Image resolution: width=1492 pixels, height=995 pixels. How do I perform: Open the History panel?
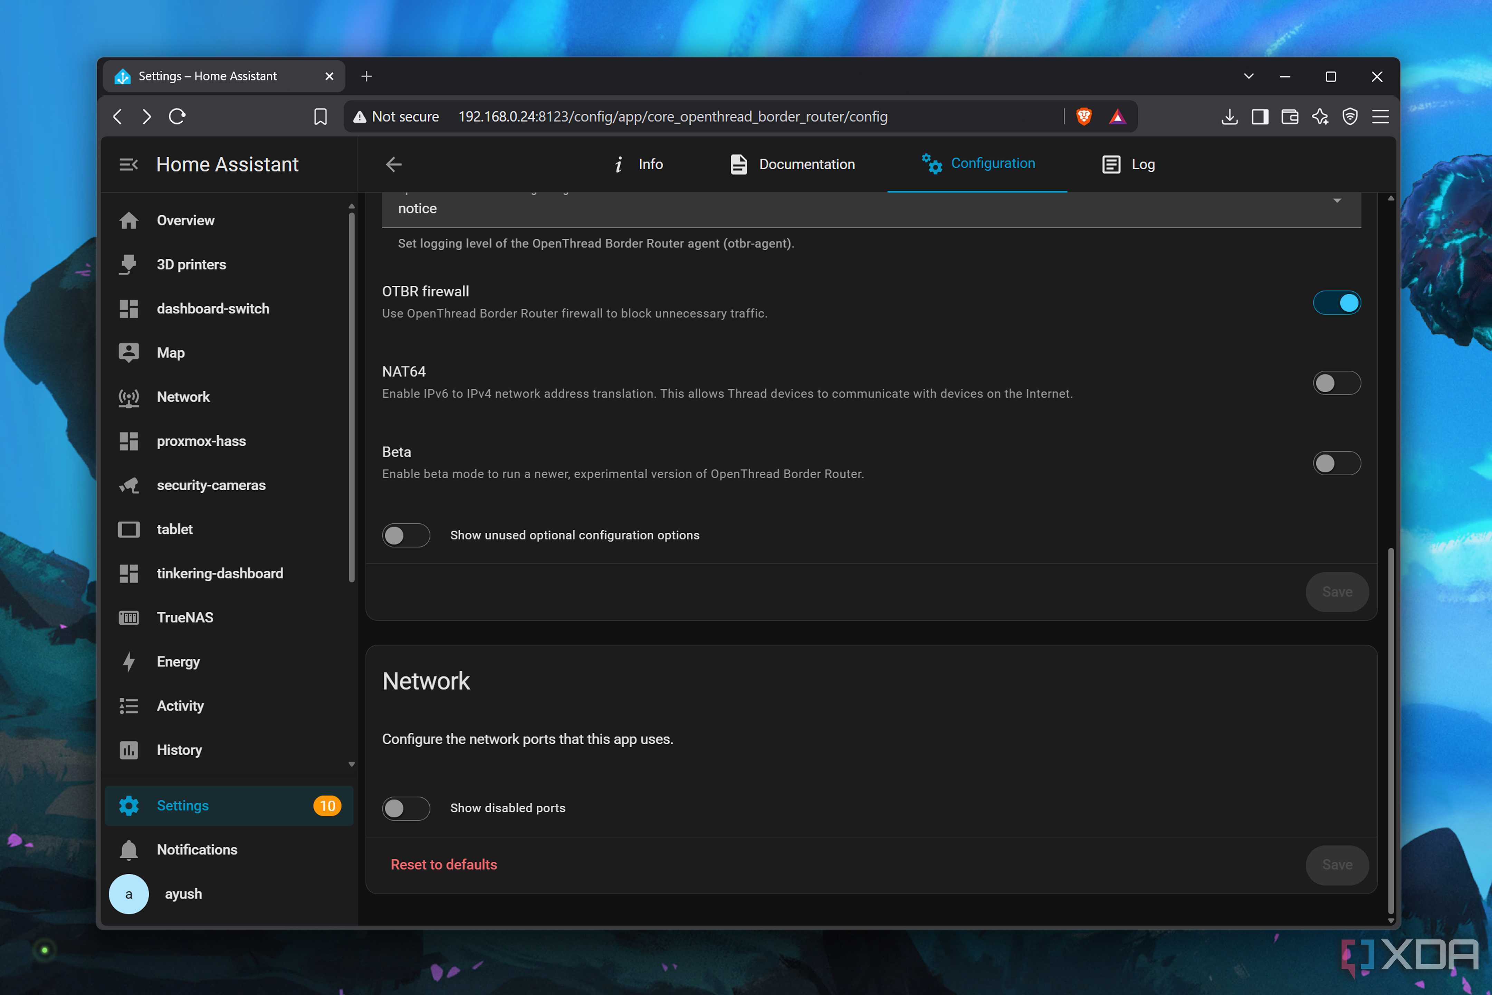click(x=228, y=750)
